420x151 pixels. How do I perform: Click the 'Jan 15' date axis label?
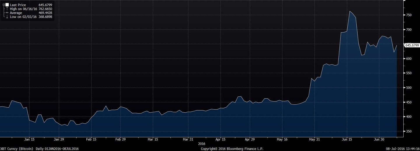click(x=29, y=140)
